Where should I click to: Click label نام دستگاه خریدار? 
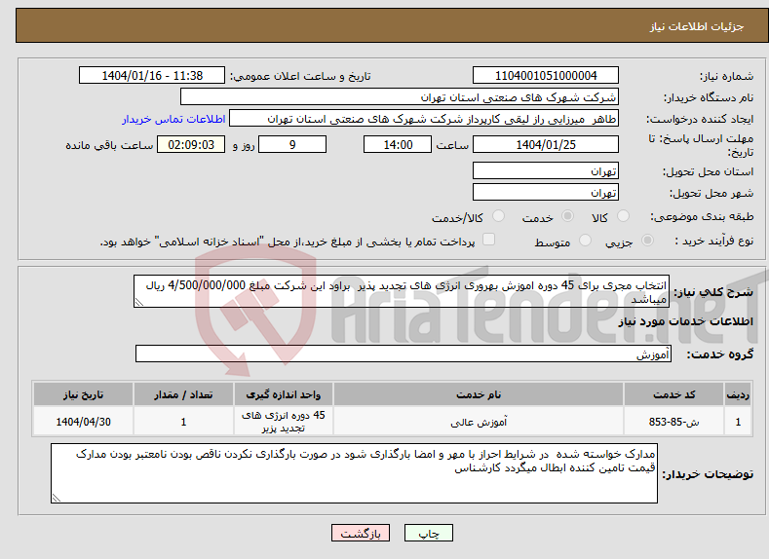(x=709, y=98)
